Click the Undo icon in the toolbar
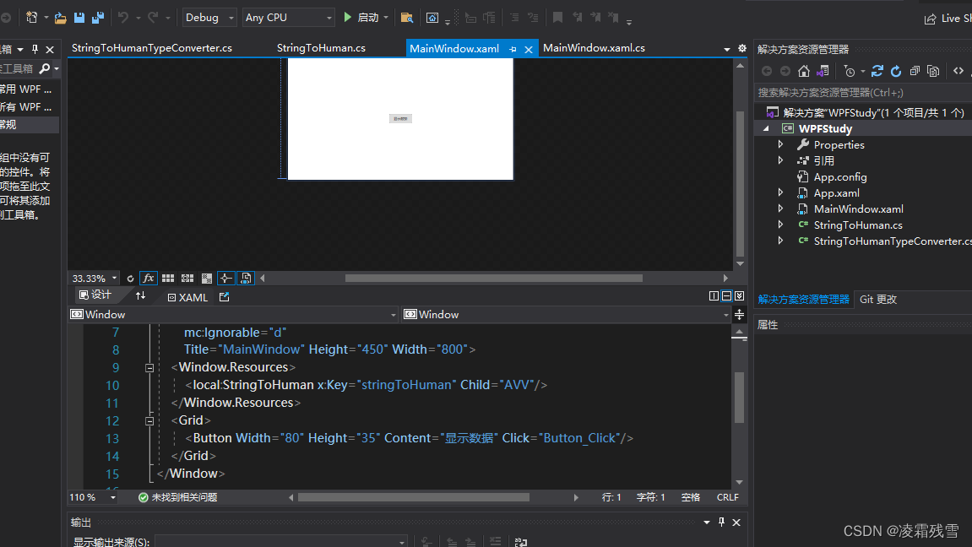The height and width of the screenshot is (547, 972). click(x=125, y=17)
